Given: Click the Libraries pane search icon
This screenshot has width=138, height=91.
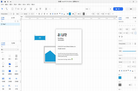Looking at the screenshot, I should click(2, 47).
